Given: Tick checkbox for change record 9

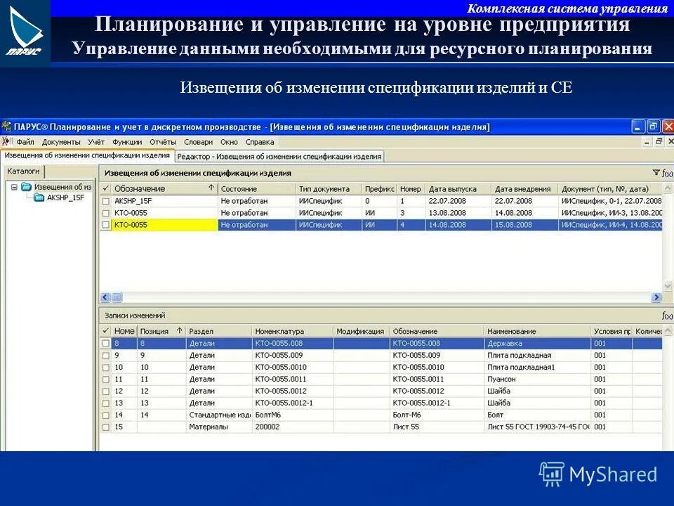Looking at the screenshot, I should [x=106, y=356].
